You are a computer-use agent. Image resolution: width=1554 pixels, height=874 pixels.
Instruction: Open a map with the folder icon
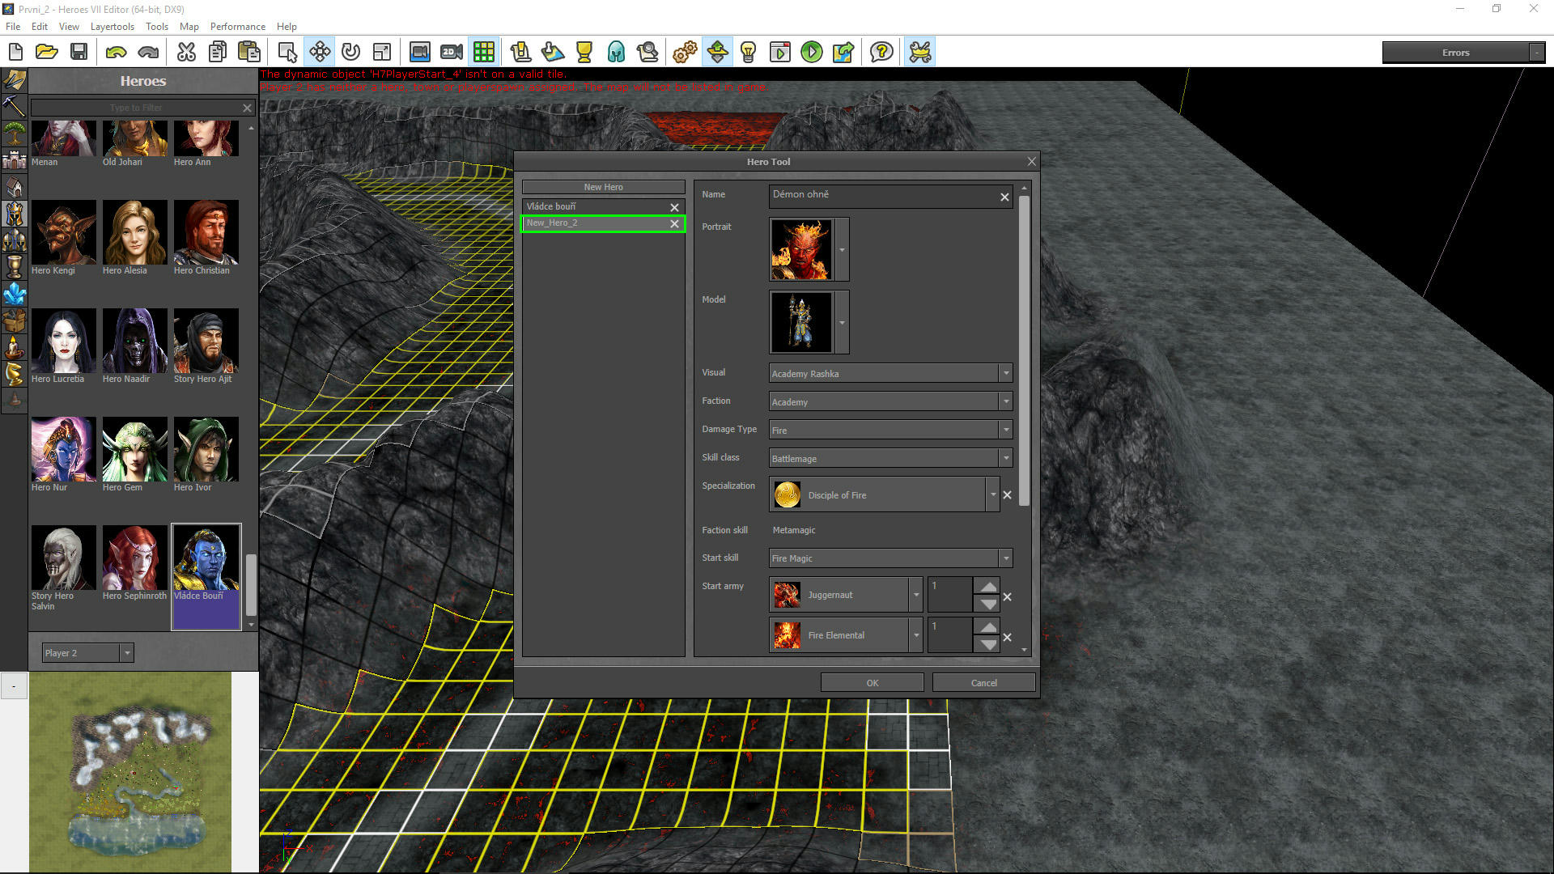pos(47,53)
